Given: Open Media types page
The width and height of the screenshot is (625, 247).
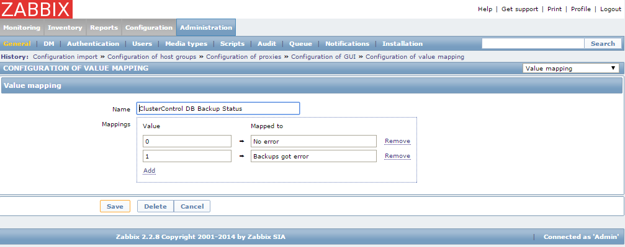Looking at the screenshot, I should pos(186,44).
